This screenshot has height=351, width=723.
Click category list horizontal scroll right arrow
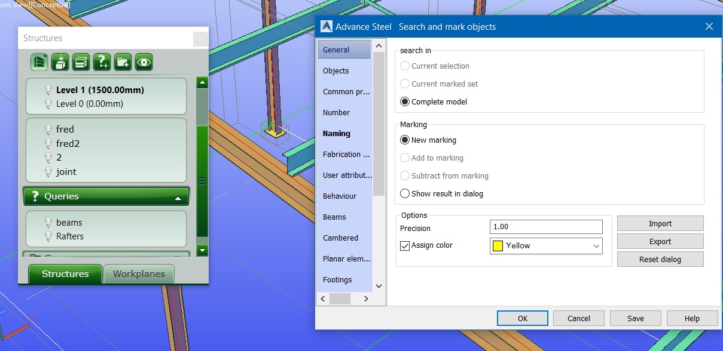[x=367, y=298]
